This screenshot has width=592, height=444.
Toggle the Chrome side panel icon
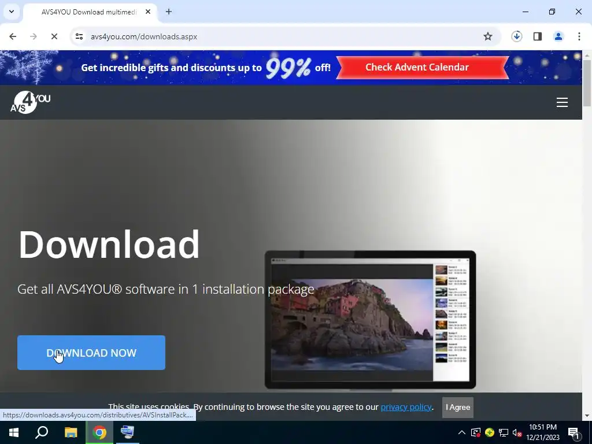pos(538,36)
